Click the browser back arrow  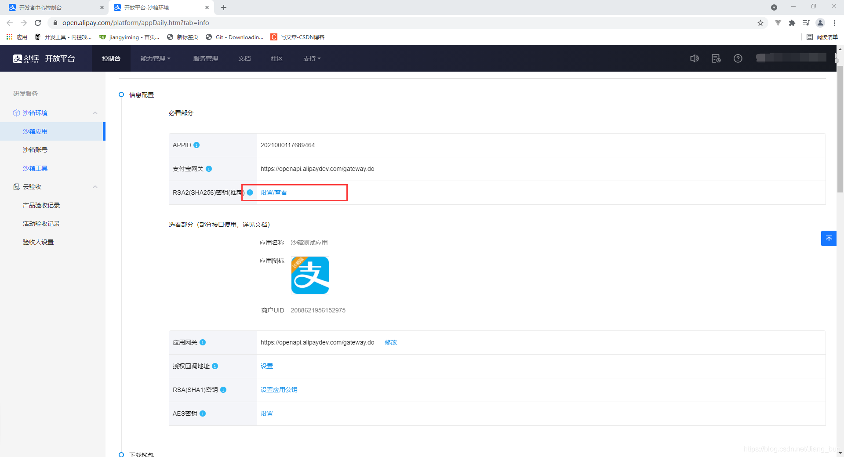pos(10,23)
